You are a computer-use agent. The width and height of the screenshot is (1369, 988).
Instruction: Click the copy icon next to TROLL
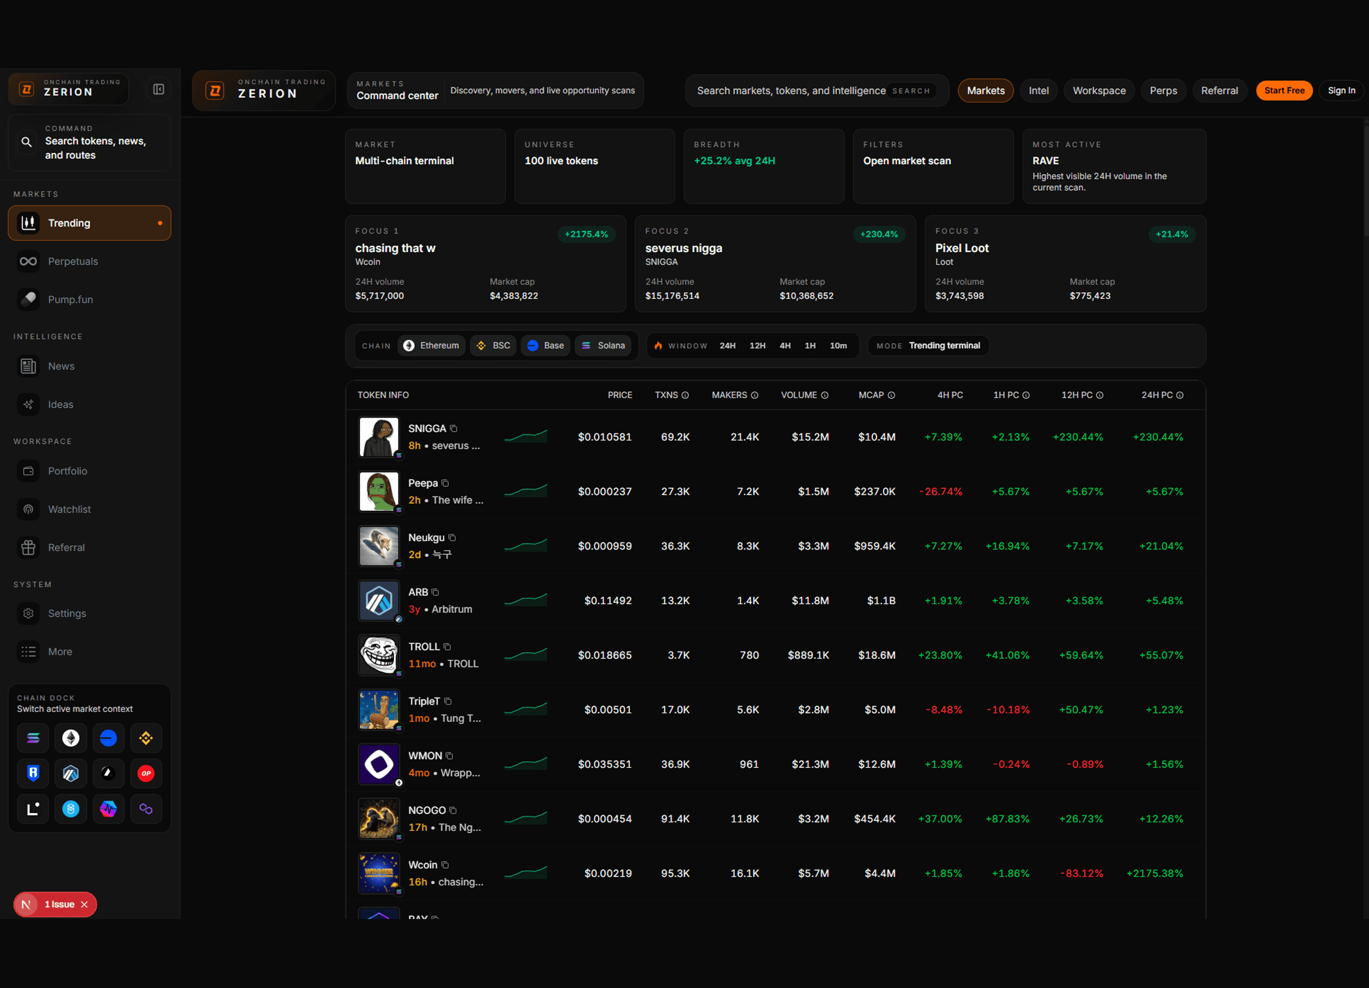(x=447, y=646)
